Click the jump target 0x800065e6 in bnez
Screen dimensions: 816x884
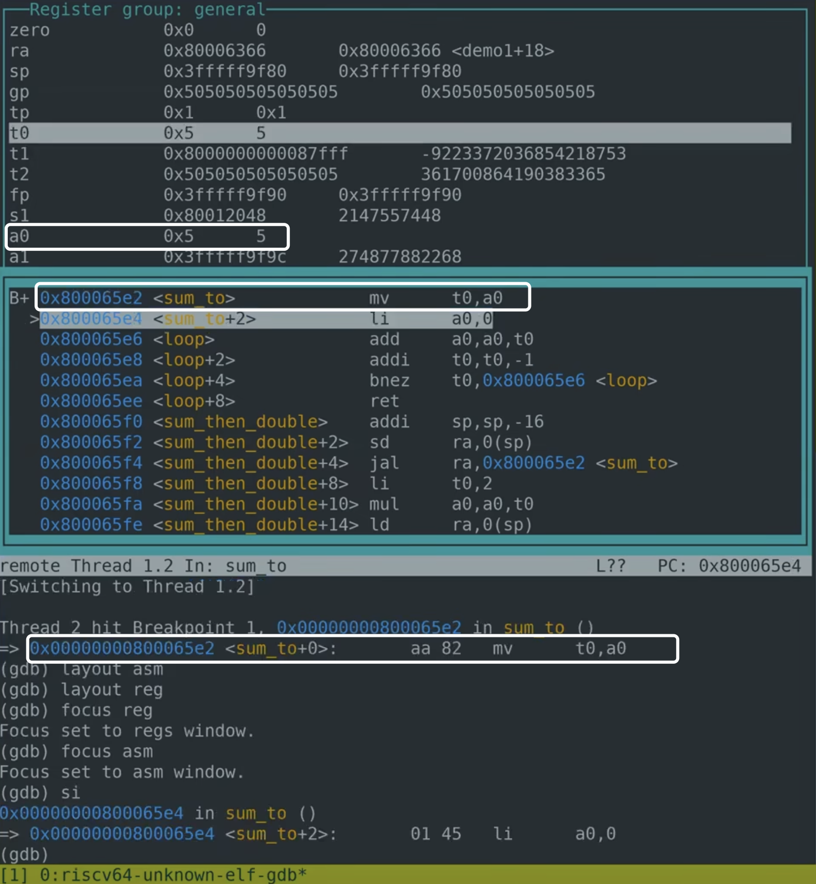[x=533, y=380]
